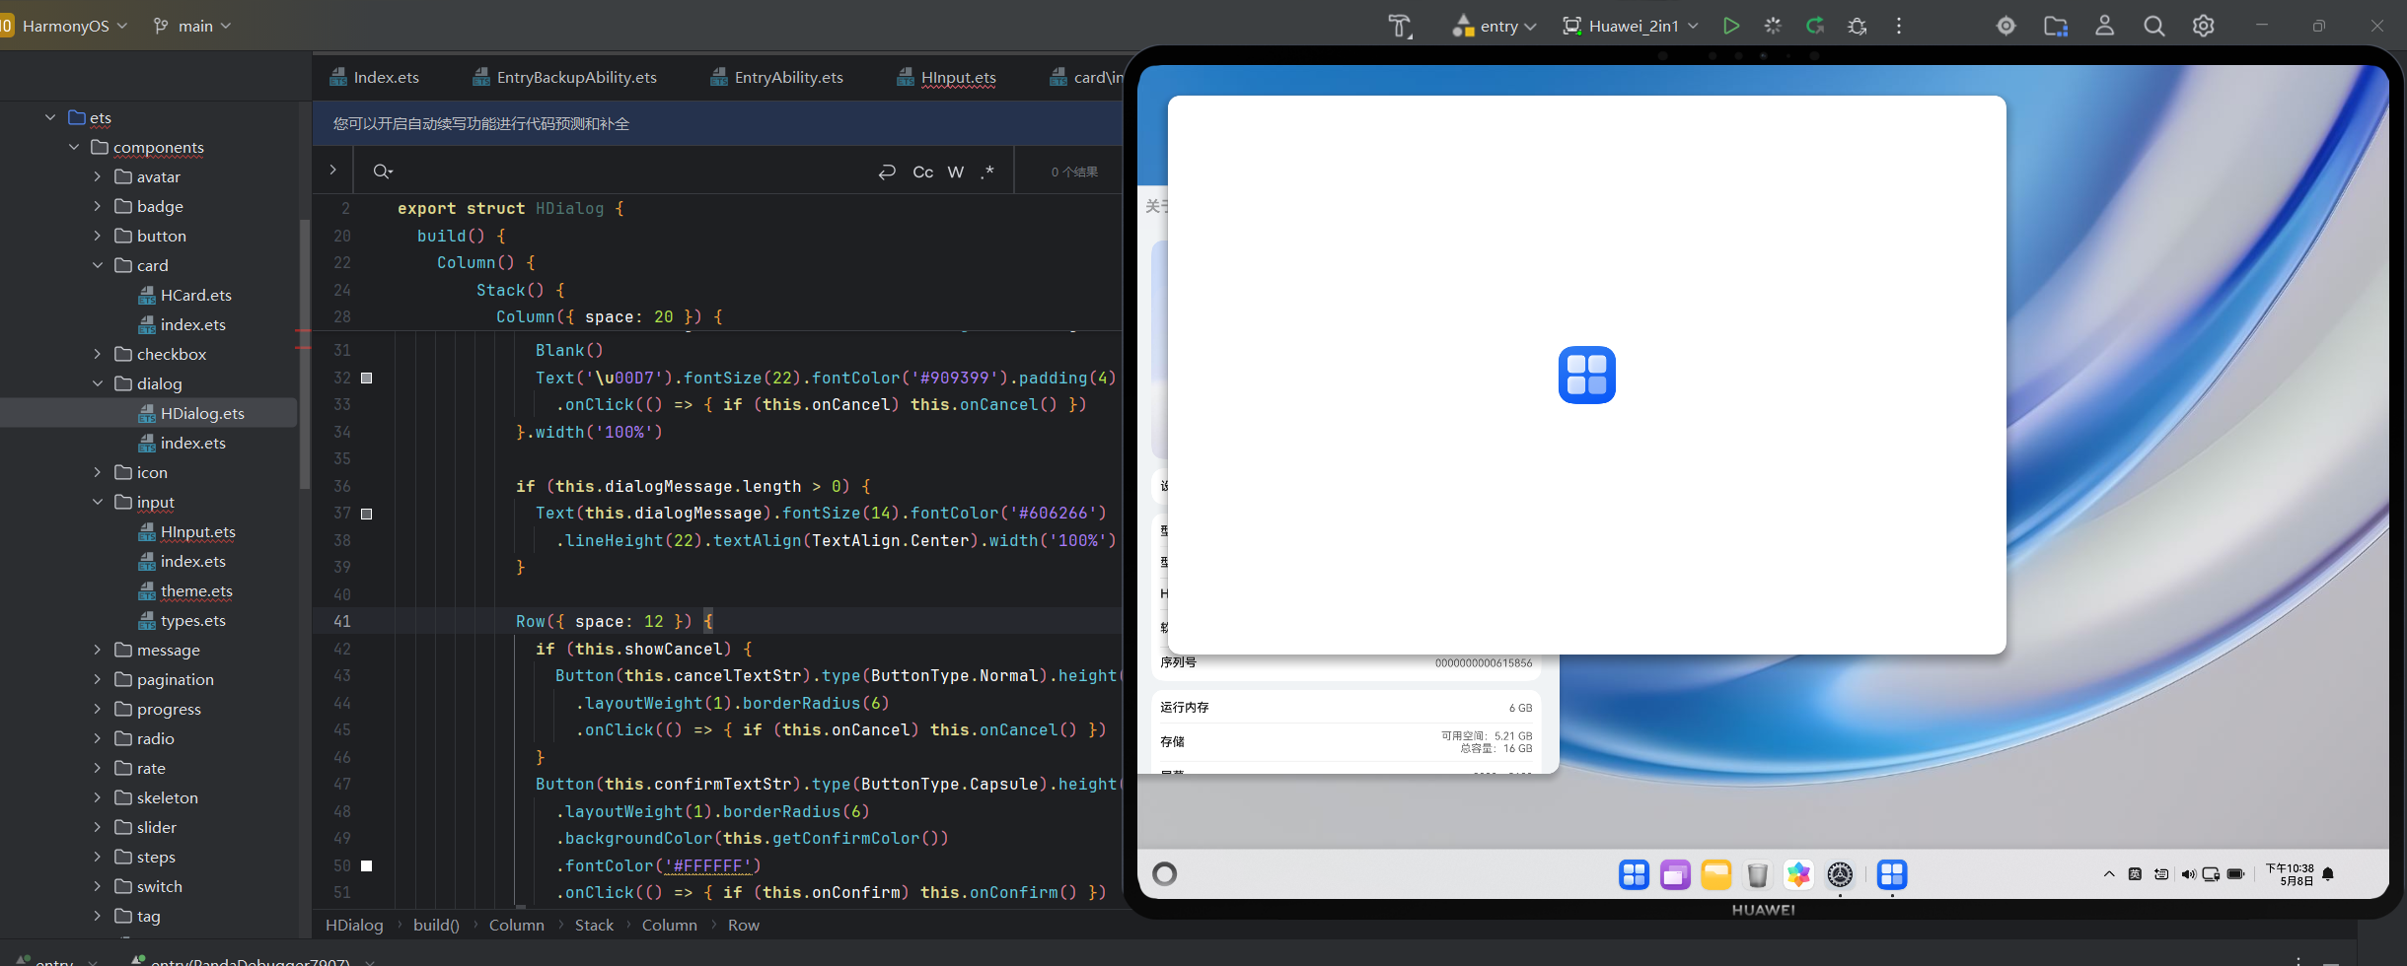Click the white gutter color swatch on line 50
Screen dimensions: 2407x966
367,866
